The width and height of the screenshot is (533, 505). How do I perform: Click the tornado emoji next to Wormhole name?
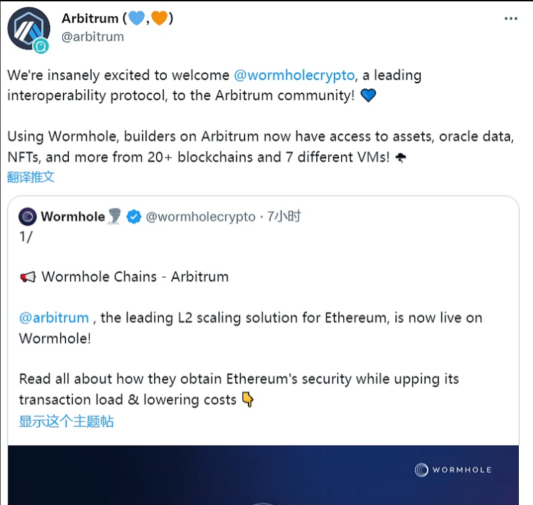114,217
